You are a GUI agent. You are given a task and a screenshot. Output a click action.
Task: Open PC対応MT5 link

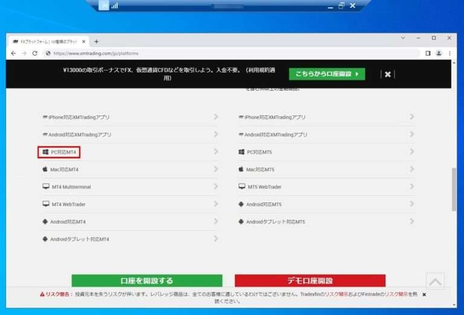259,152
